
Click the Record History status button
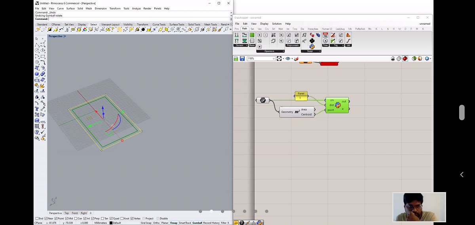pos(211,223)
